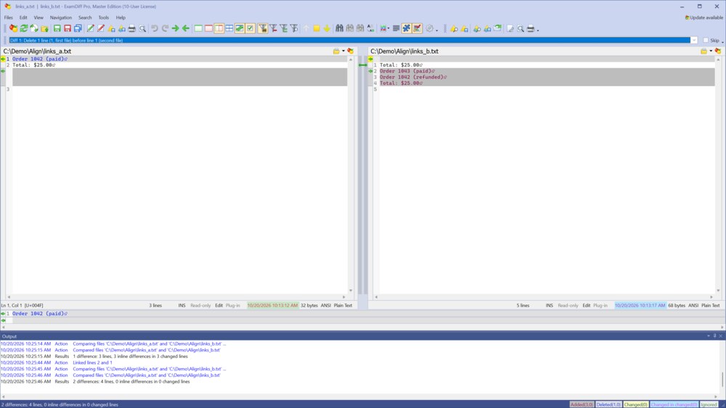The image size is (726, 408).
Task: Toggle the red-marked funnel filter button
Action: tap(273, 29)
